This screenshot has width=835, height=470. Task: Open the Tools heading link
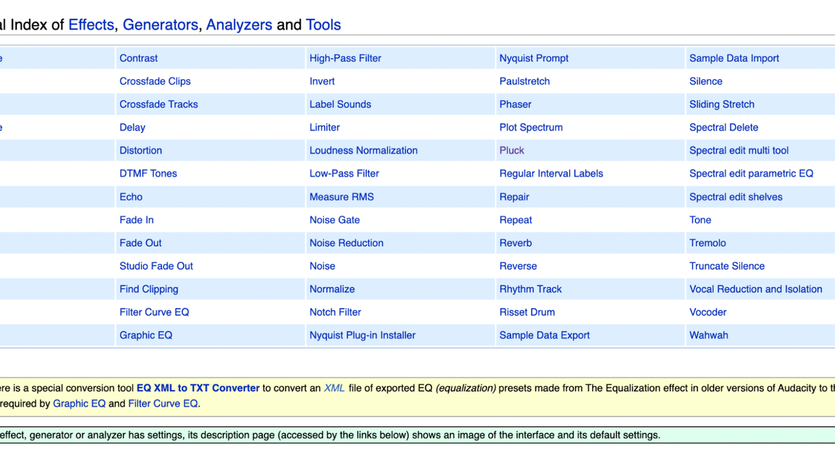tap(323, 25)
